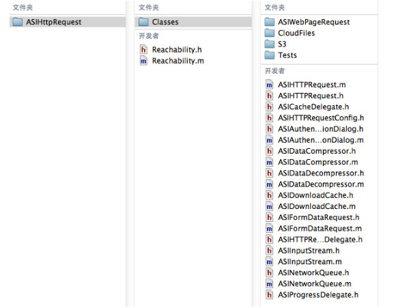This screenshot has height=308, width=394.
Task: Select the Reachability.m filename
Action: click(178, 61)
